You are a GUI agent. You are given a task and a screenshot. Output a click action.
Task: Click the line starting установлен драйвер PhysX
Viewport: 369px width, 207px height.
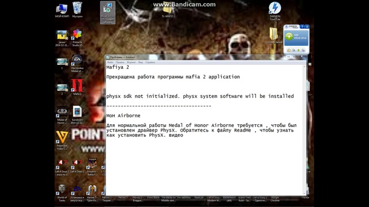(200, 131)
